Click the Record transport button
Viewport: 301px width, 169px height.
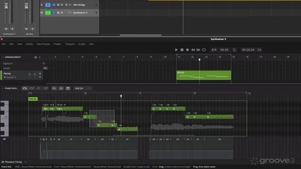point(187,50)
